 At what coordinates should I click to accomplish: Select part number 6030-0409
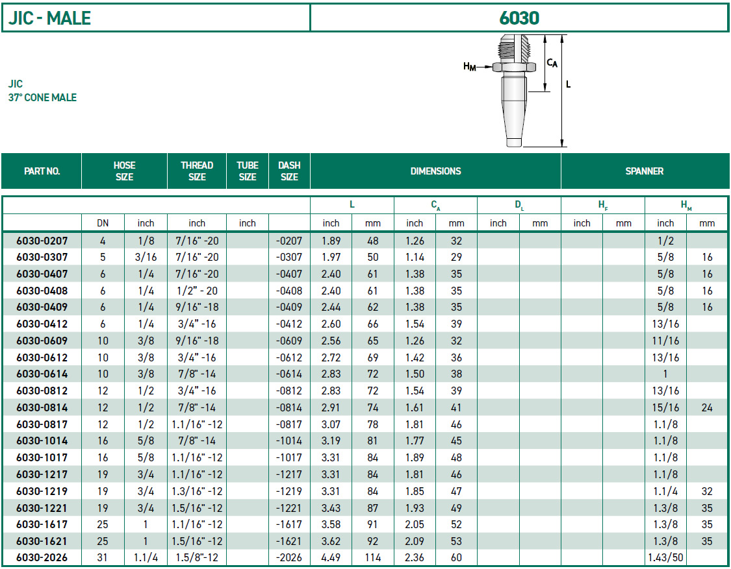point(42,307)
